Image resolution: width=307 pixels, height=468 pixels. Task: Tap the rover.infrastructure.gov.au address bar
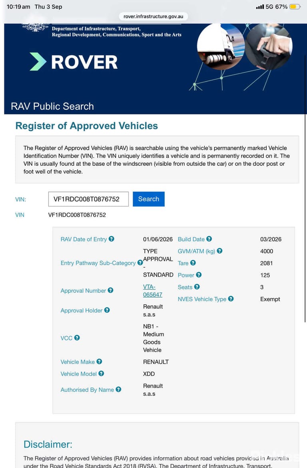click(x=153, y=16)
